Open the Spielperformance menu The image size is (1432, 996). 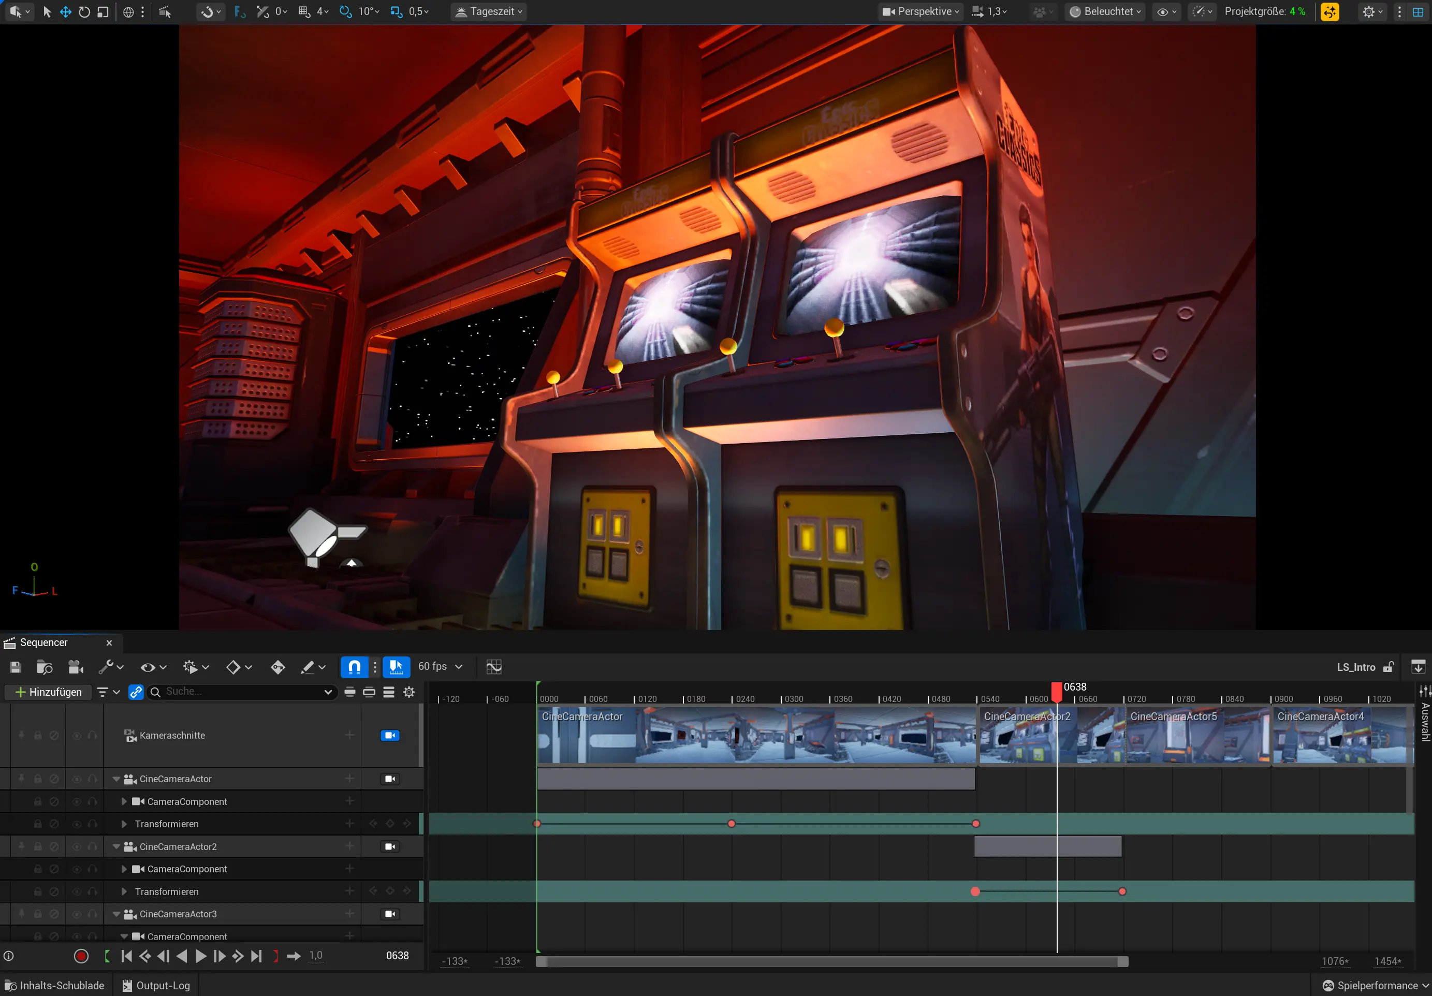(1375, 986)
